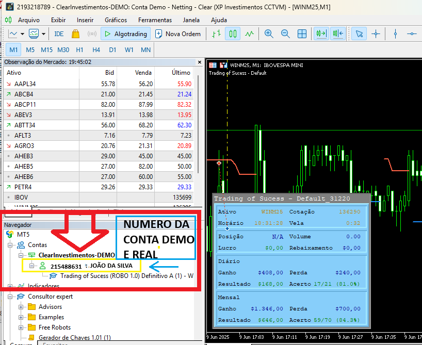Image resolution: width=422 pixels, height=345 pixels.
Task: Click the line studies waveform icon
Action: tap(248, 34)
